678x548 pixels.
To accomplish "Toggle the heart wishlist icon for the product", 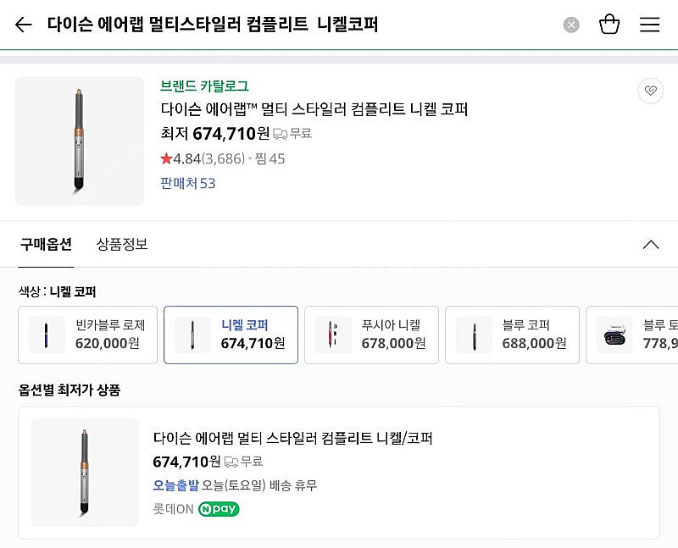I will (x=650, y=91).
